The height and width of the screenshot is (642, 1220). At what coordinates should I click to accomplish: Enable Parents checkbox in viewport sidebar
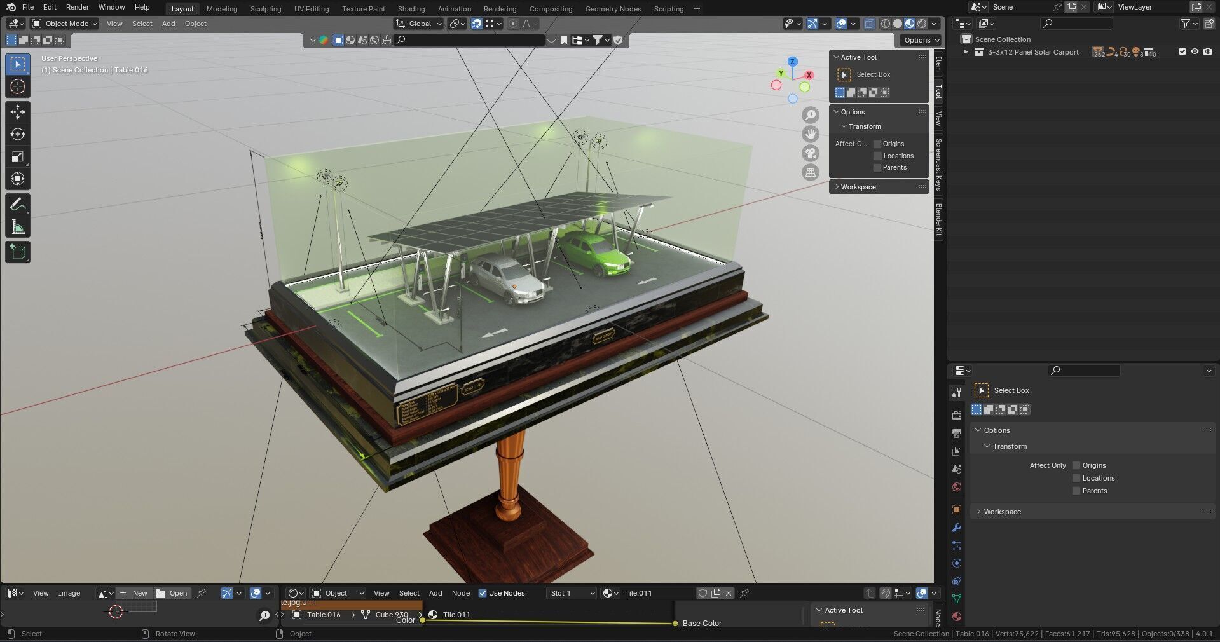tap(877, 167)
